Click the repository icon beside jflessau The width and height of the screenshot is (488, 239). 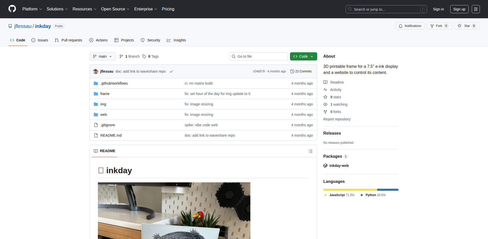coord(10,26)
